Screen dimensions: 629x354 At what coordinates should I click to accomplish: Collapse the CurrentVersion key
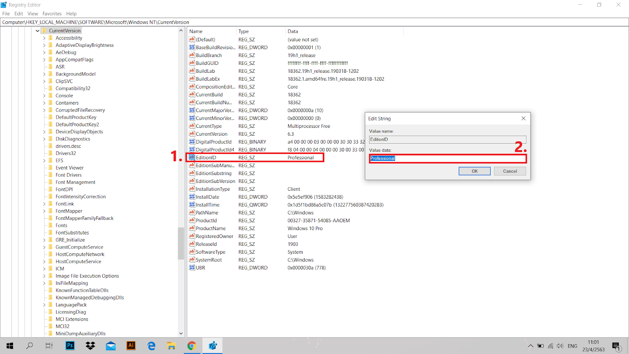(x=37, y=30)
